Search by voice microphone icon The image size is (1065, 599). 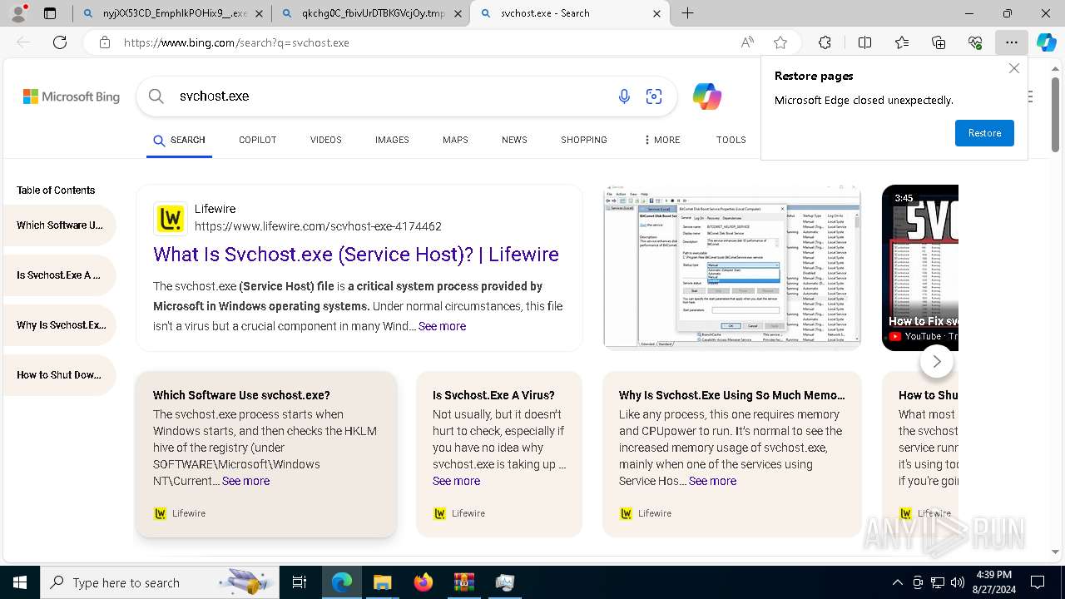pos(624,97)
